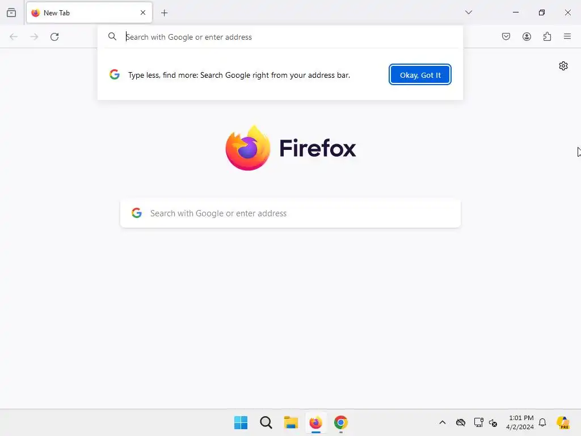The width and height of the screenshot is (581, 436).
Task: Open the application hamburger menu
Action: [x=567, y=36]
